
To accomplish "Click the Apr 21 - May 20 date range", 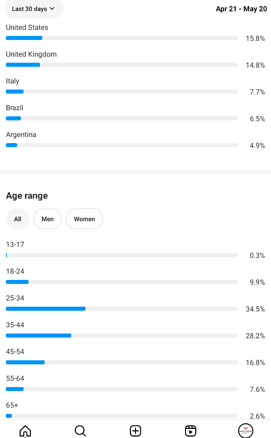I will (241, 9).
